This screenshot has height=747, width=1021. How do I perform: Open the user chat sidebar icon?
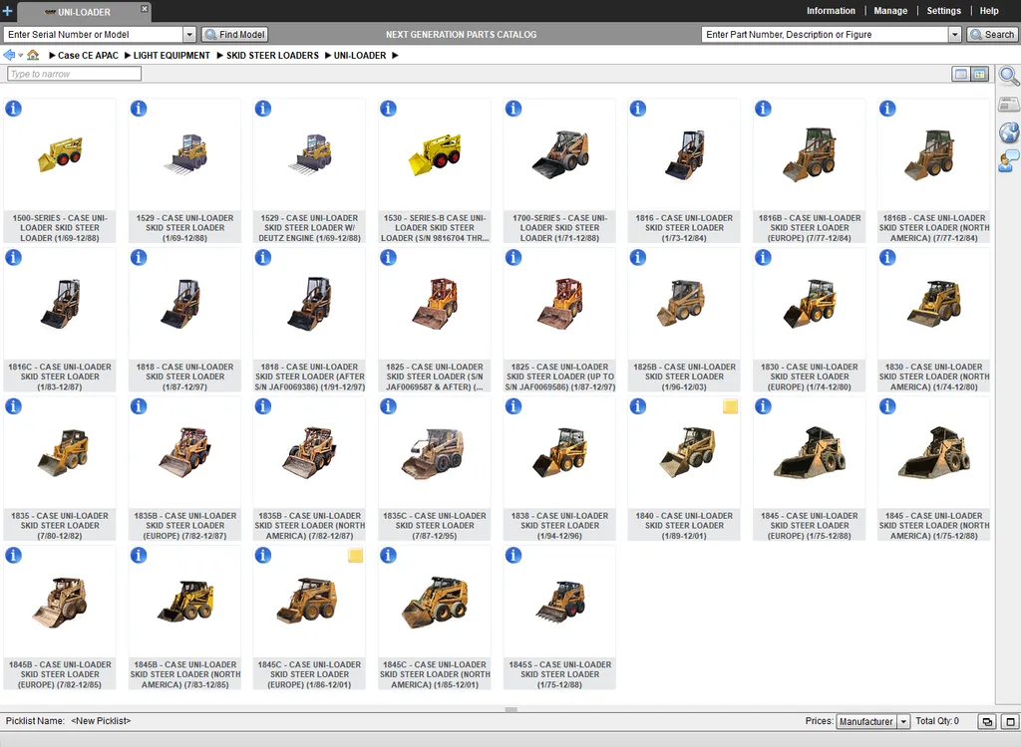(1009, 160)
